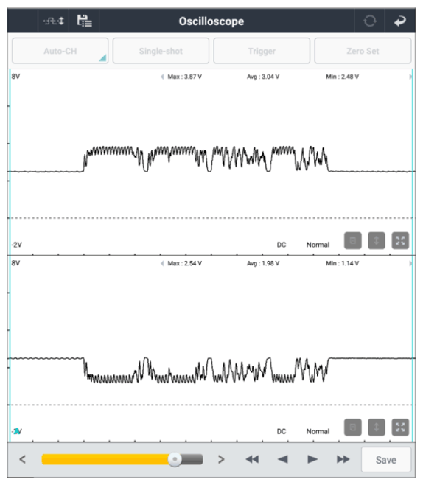
Task: Click the Save button
Action: coord(386,460)
